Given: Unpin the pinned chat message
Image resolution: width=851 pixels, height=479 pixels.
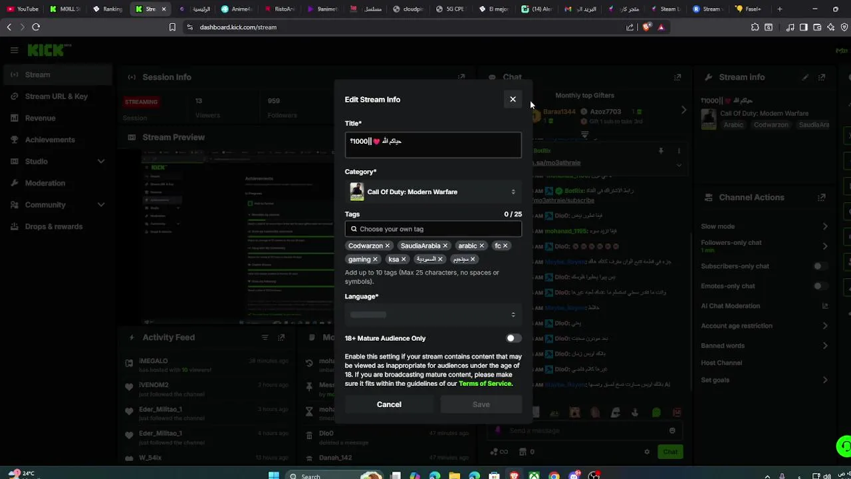Looking at the screenshot, I should [661, 151].
